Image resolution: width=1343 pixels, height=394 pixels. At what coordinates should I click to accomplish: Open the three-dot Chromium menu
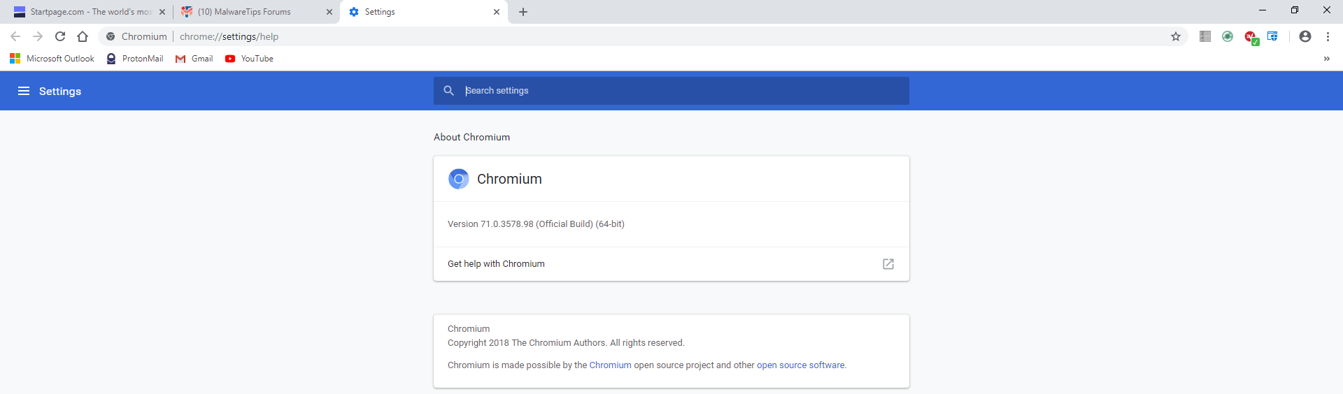tap(1328, 36)
